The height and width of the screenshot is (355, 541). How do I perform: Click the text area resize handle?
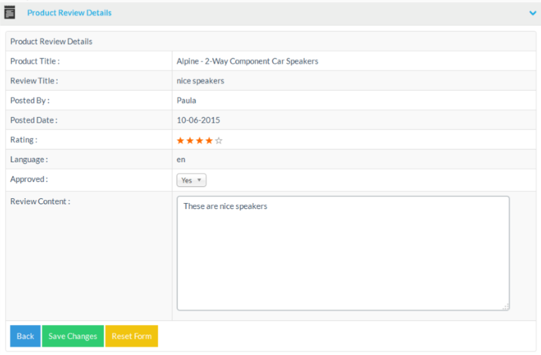coord(506,306)
